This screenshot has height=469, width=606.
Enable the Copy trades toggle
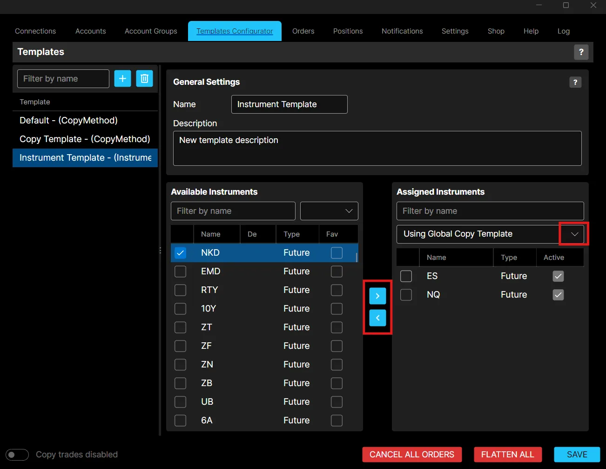point(17,455)
